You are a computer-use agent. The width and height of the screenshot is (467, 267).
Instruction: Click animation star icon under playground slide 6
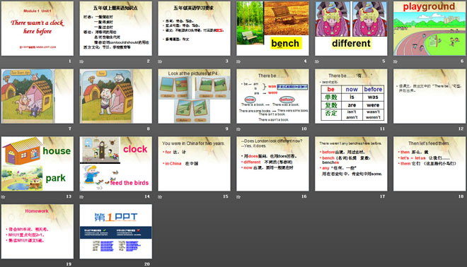click(x=396, y=61)
